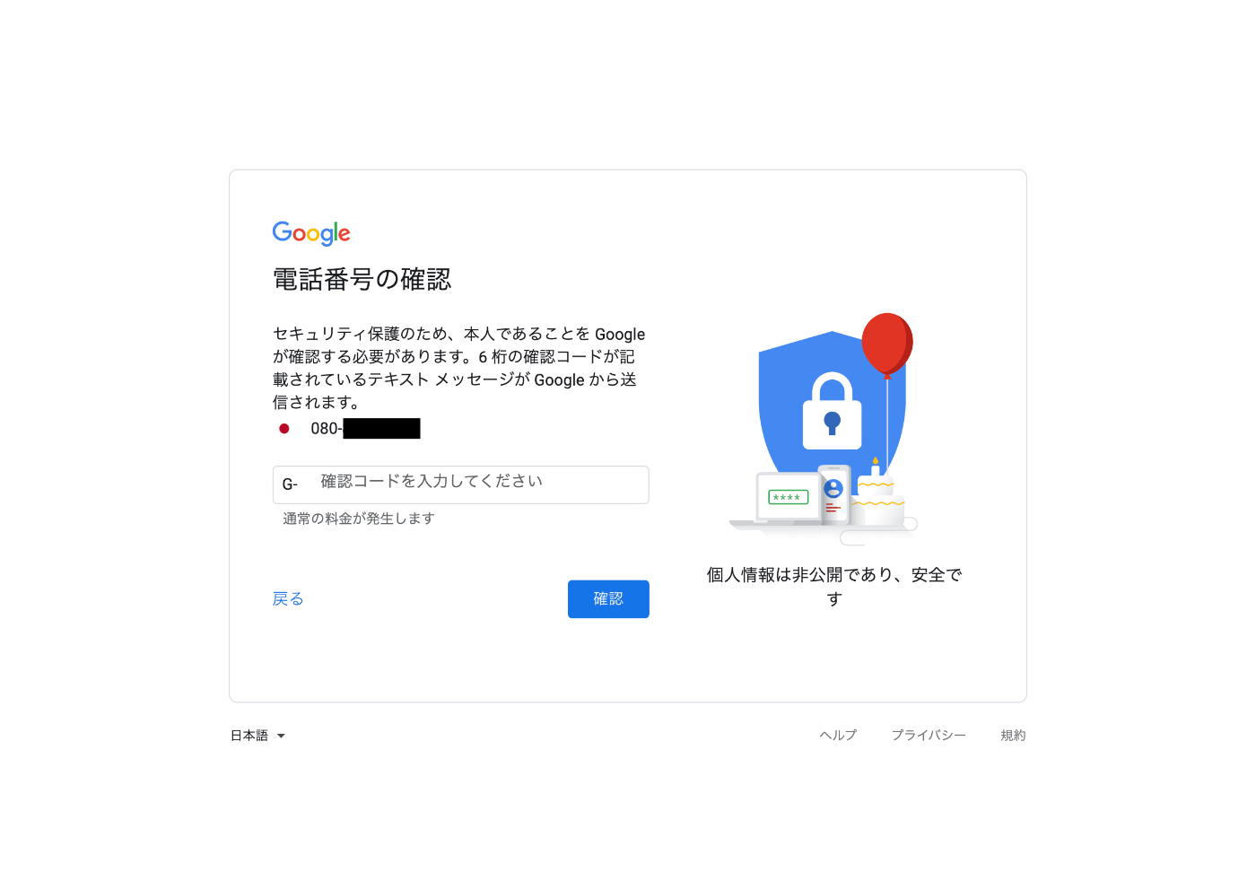Viewport: 1256px width, 872px height.
Task: Click the red Japan flag dot
Action: 284,429
